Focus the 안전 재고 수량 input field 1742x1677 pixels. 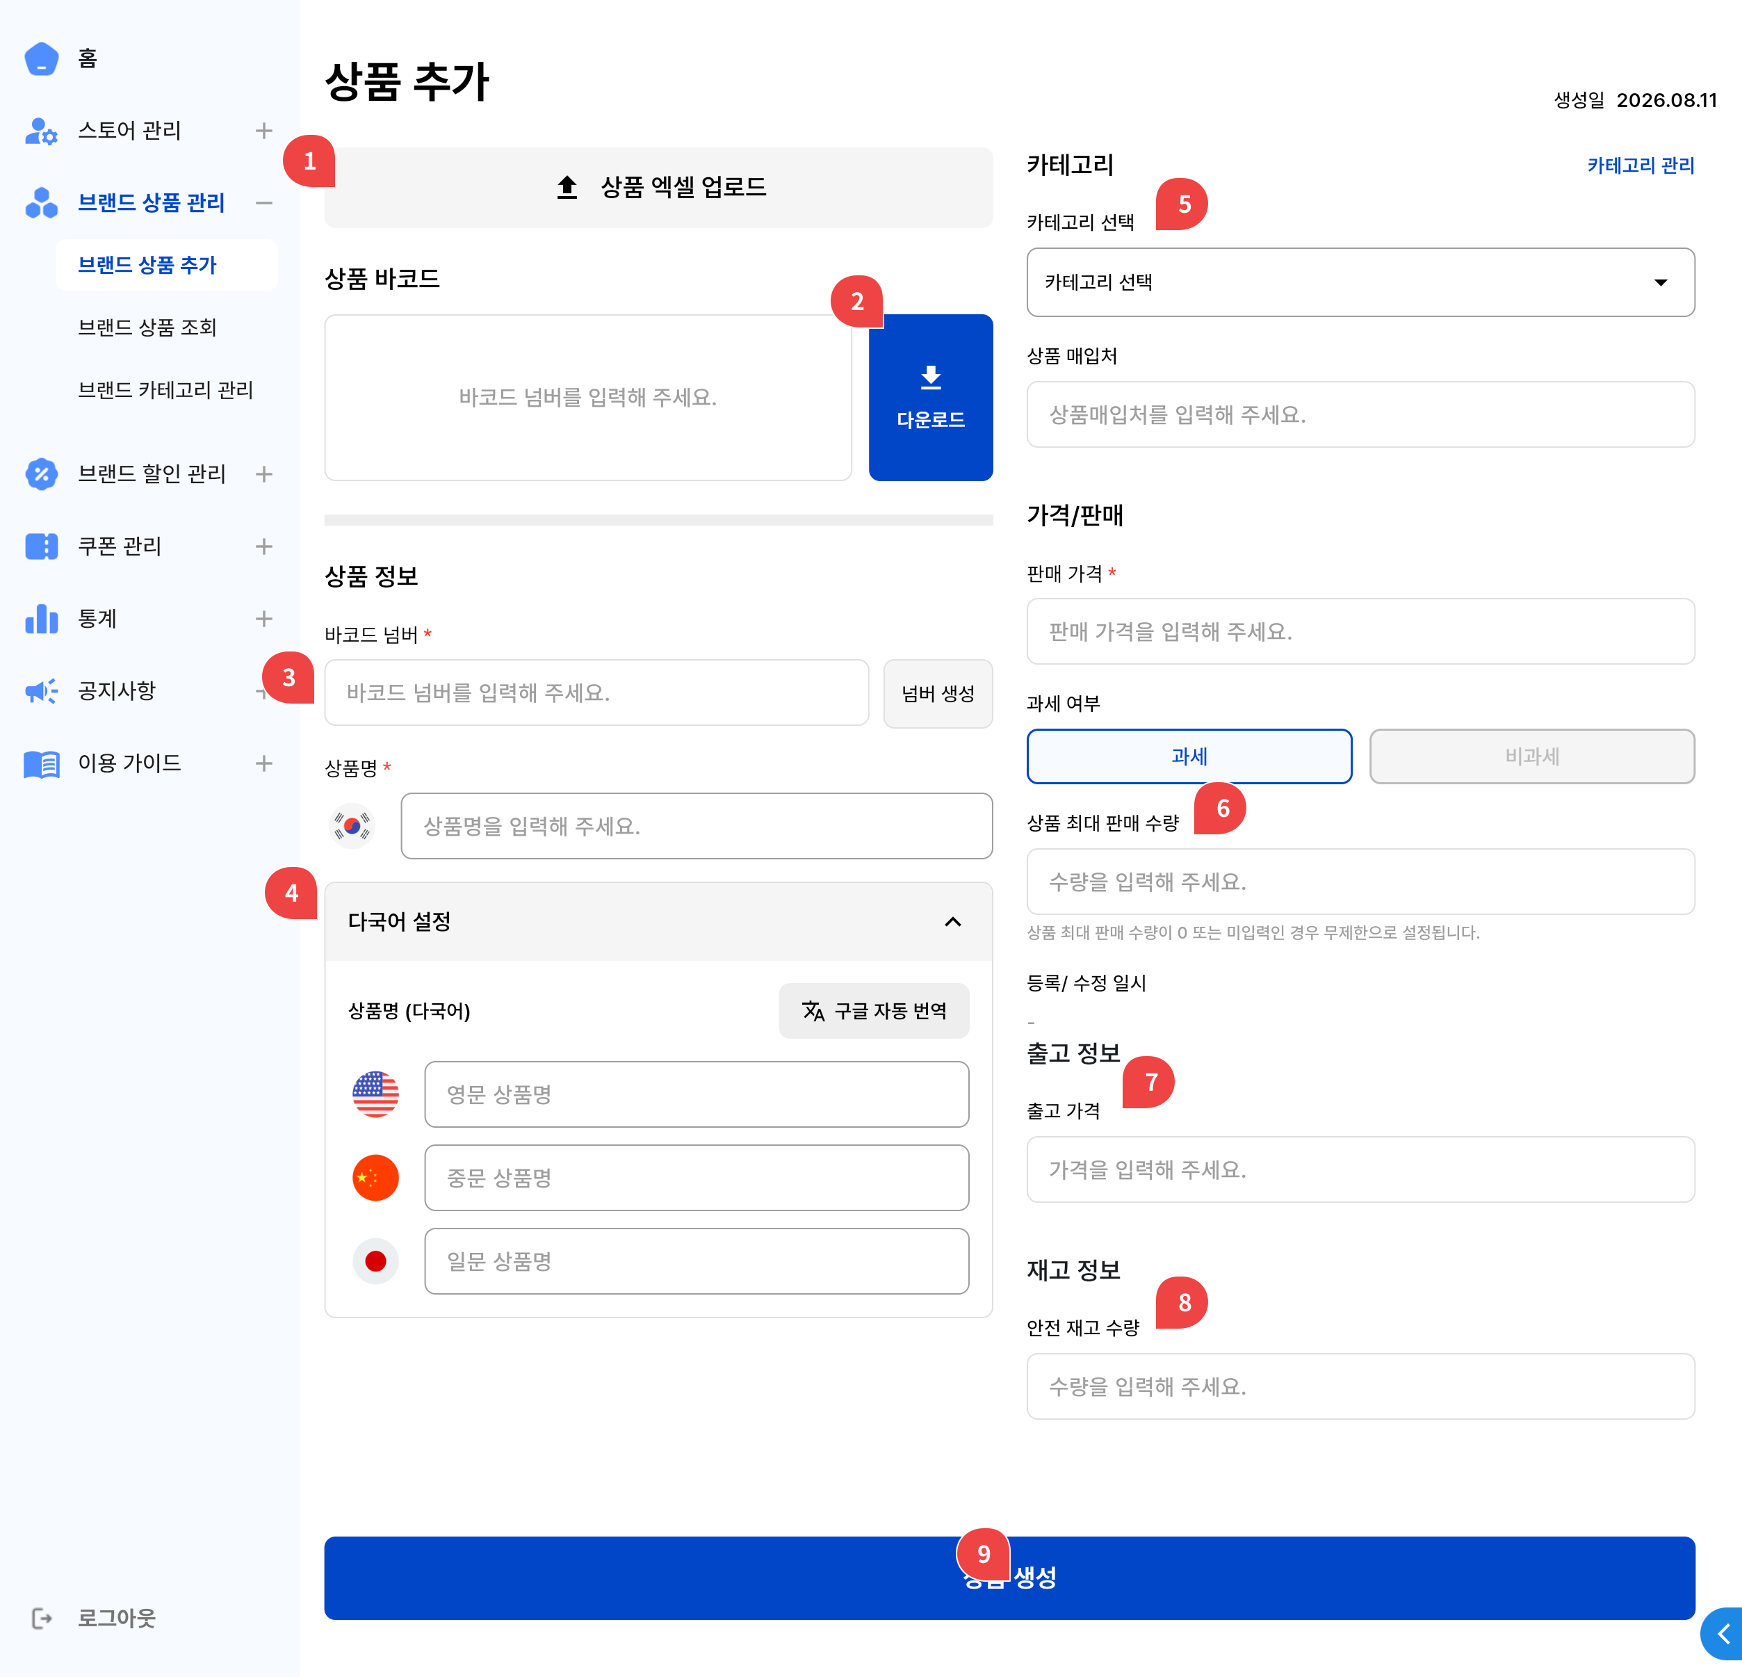pyautogui.click(x=1360, y=1386)
